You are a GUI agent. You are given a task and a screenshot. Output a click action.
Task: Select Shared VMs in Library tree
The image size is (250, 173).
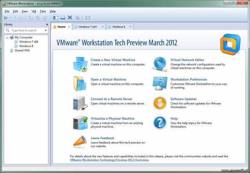(x=22, y=50)
